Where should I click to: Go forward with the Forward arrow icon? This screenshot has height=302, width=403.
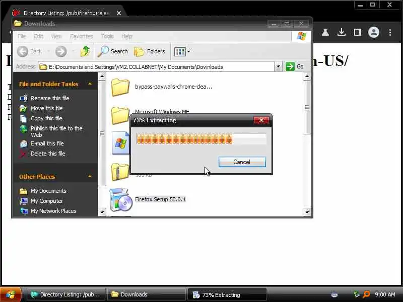tap(61, 51)
